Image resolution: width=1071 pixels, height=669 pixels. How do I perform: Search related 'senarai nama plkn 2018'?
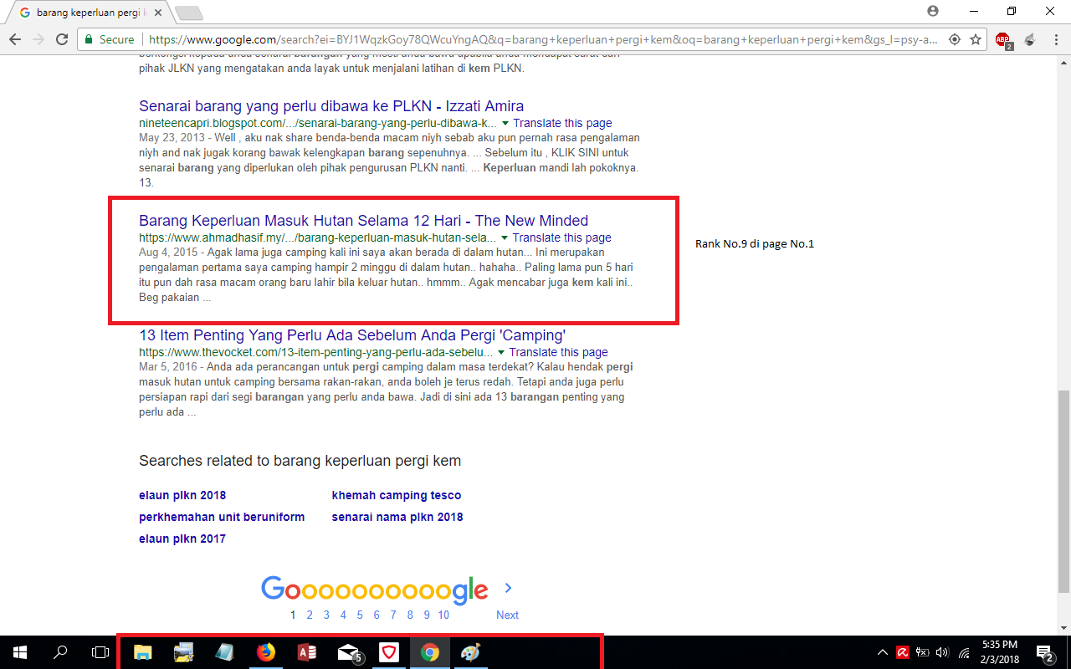(x=397, y=517)
